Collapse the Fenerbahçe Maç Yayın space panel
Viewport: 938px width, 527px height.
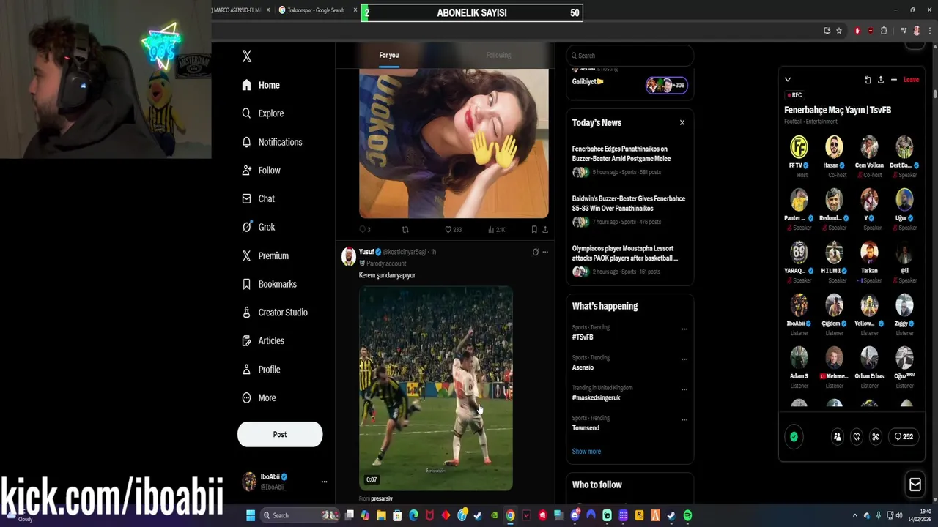pos(788,79)
